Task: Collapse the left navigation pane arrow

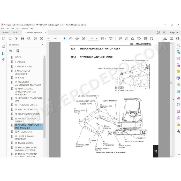Action: 48,100
